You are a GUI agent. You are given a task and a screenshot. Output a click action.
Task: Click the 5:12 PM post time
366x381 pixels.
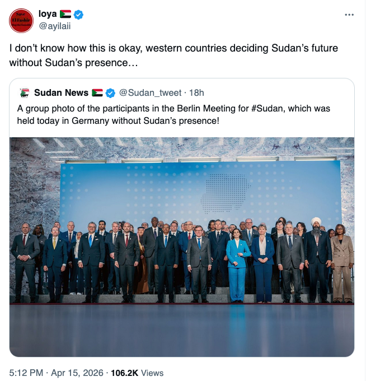click(x=26, y=372)
